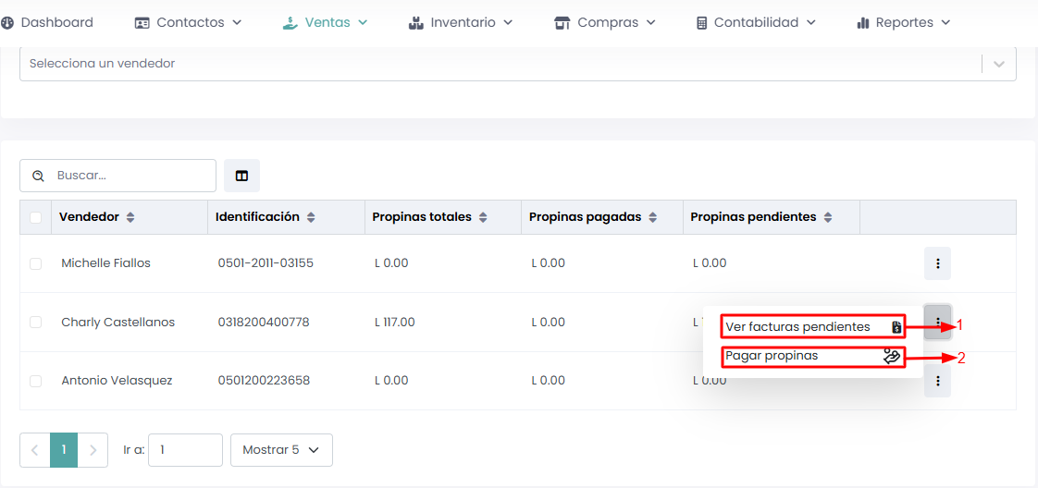1038x488 pixels.
Task: Go to page 1 in pagination
Action: (x=64, y=450)
